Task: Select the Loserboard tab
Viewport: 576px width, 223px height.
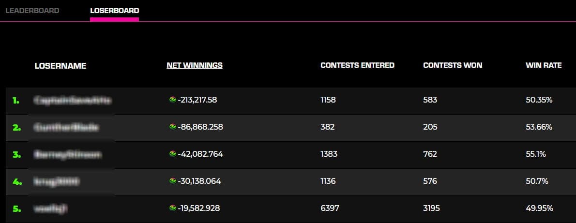Action: [115, 11]
